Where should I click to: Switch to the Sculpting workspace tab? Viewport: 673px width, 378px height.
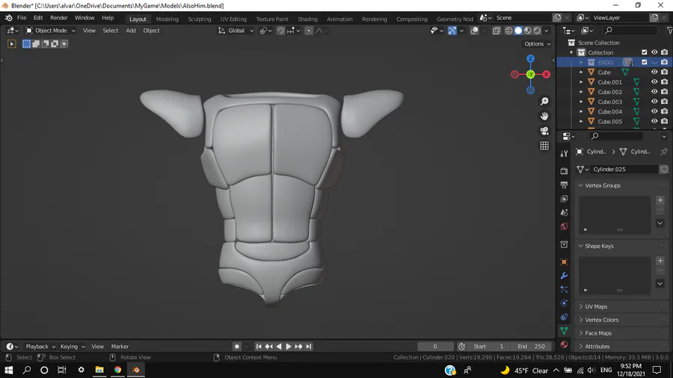coord(199,19)
